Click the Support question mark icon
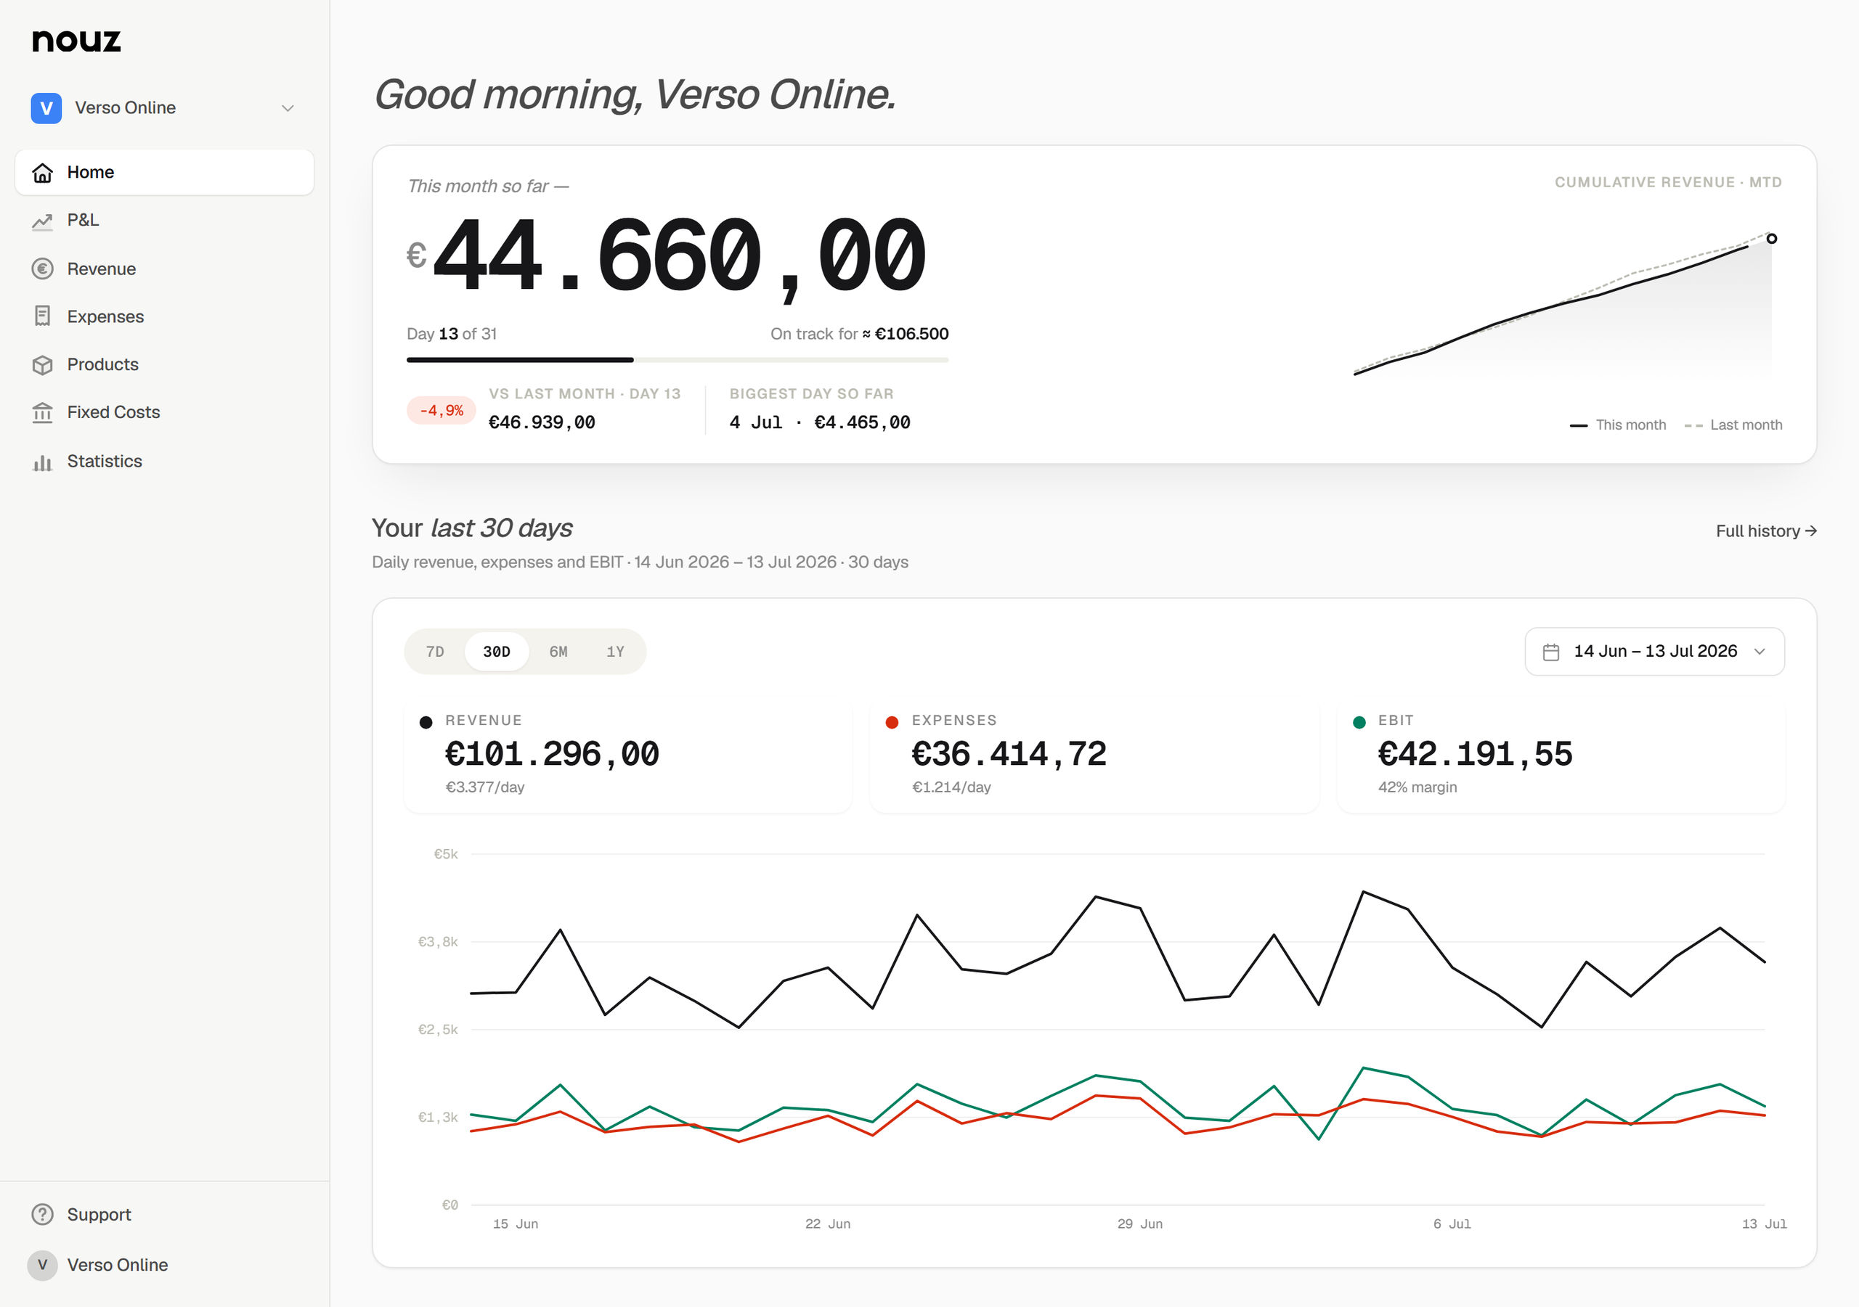The height and width of the screenshot is (1307, 1859). pyautogui.click(x=42, y=1214)
